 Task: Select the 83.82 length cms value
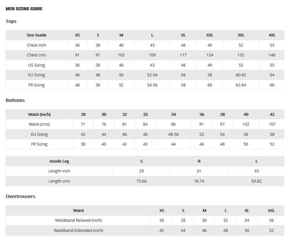256,181
